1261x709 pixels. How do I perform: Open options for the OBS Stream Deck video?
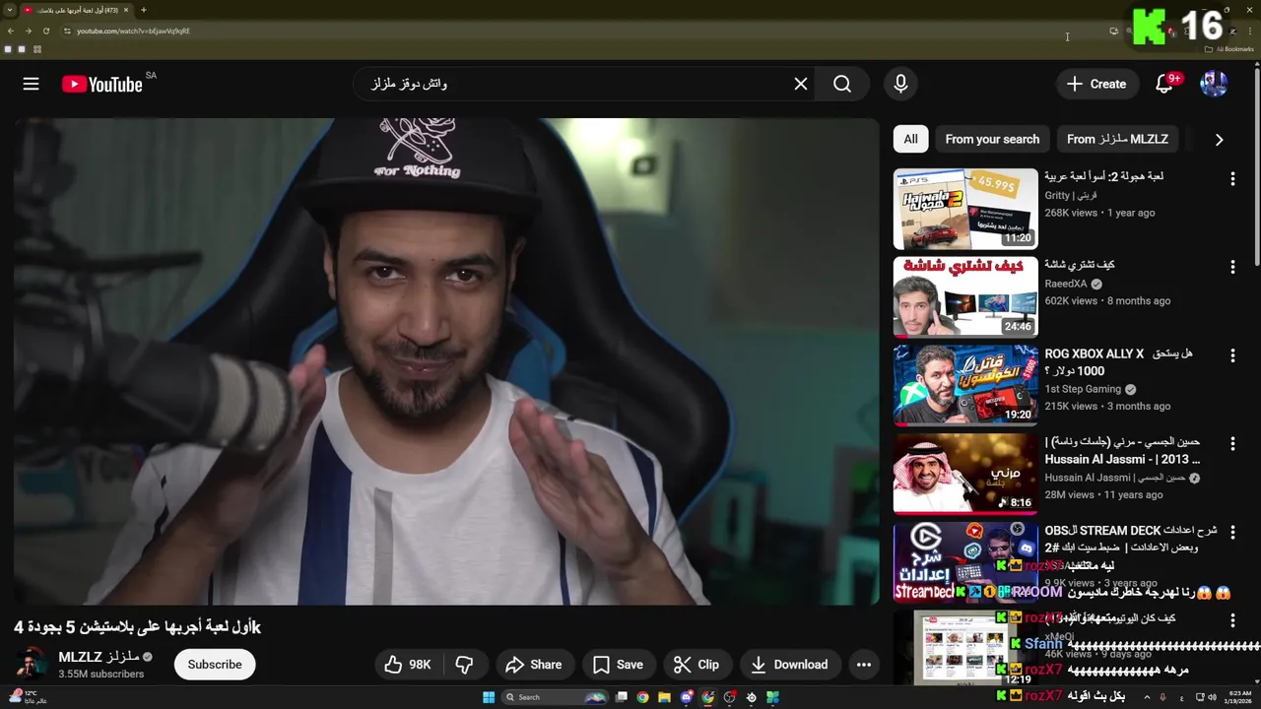pos(1232,533)
